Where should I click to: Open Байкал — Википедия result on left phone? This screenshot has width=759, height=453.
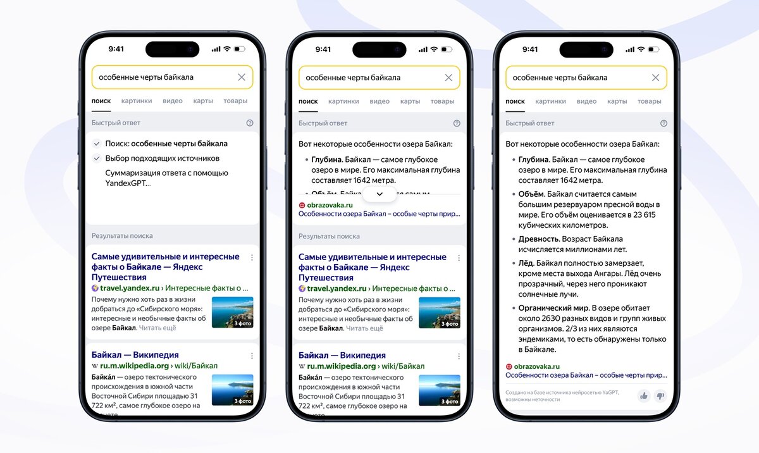(x=135, y=355)
